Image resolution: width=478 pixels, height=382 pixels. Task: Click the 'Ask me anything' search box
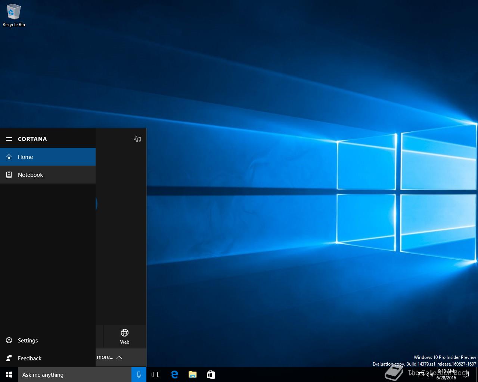75,375
